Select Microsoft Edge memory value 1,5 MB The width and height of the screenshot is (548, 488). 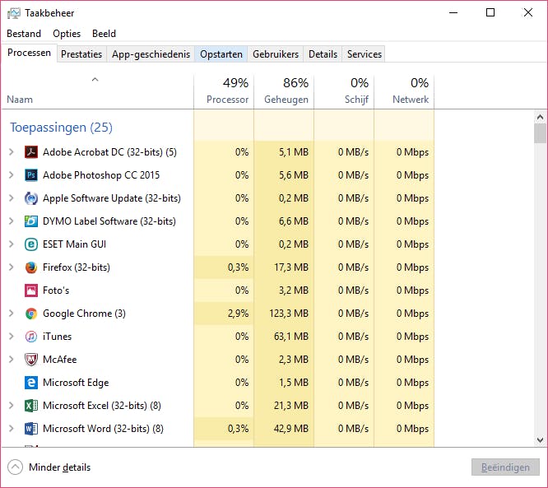(x=294, y=383)
